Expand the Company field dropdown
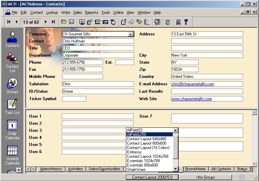The height and width of the screenshot is (181, 259). 130,34
